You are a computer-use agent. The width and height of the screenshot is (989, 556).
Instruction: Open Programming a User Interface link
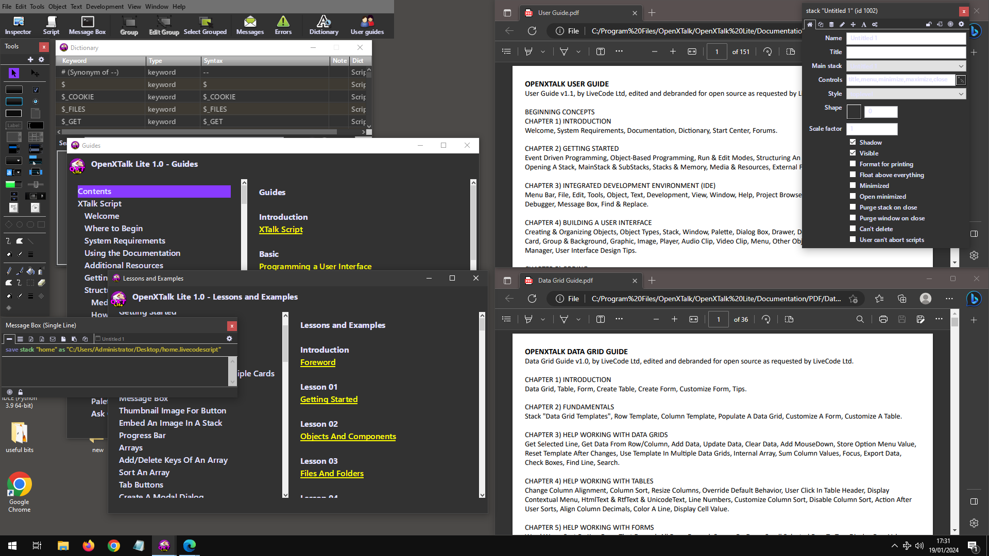(315, 266)
